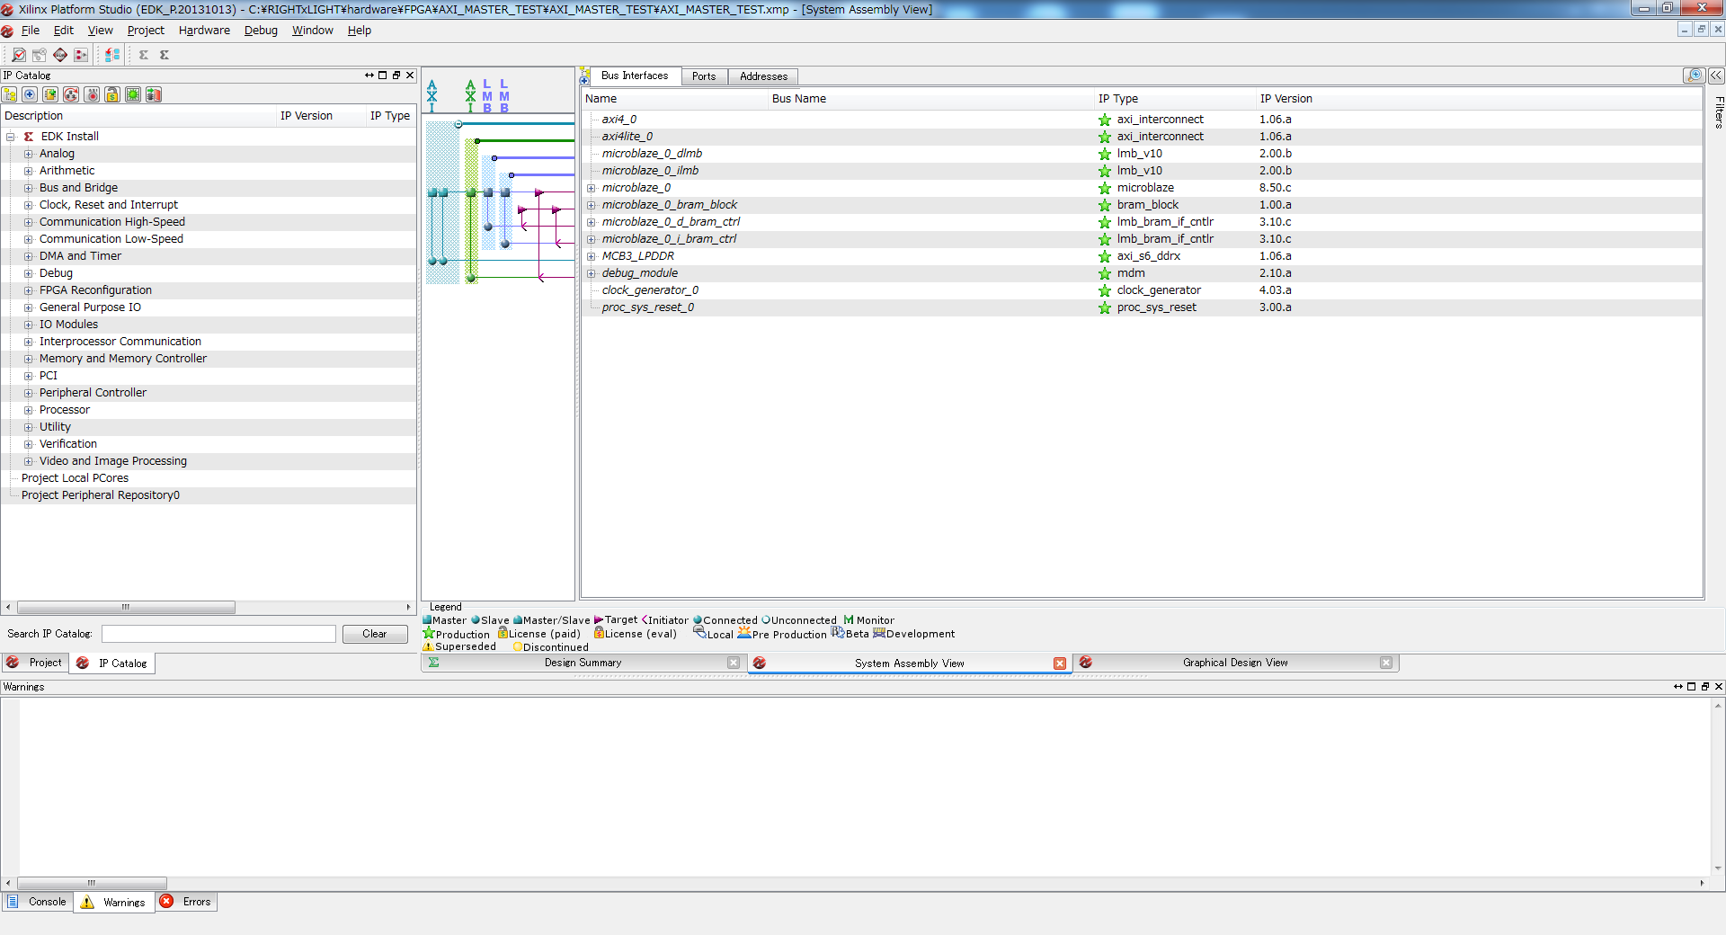The height and width of the screenshot is (935, 1726).
Task: Click the add IP chip icon with green plus
Action: click(50, 94)
